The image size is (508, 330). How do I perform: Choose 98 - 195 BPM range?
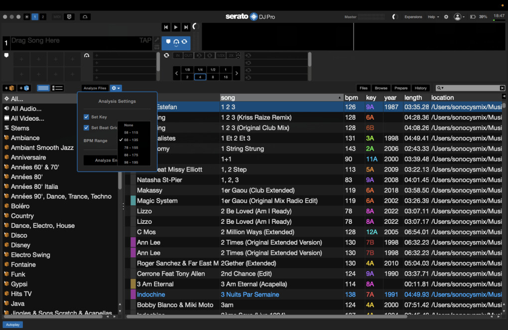click(134, 163)
